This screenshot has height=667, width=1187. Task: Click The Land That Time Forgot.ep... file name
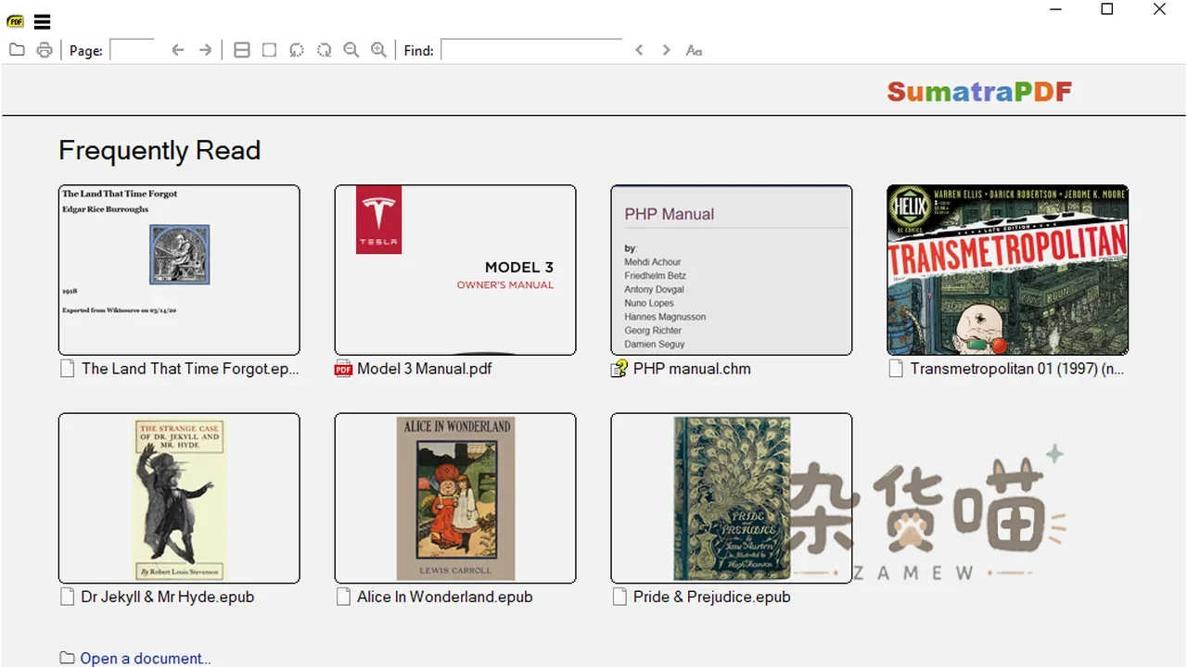191,369
